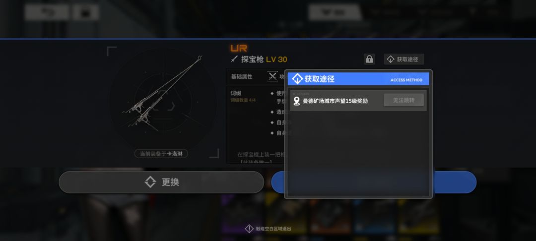The height and width of the screenshot is (241, 536).
Task: Click the warning icon beside 触碰空白区域退出
Action: 249,229
